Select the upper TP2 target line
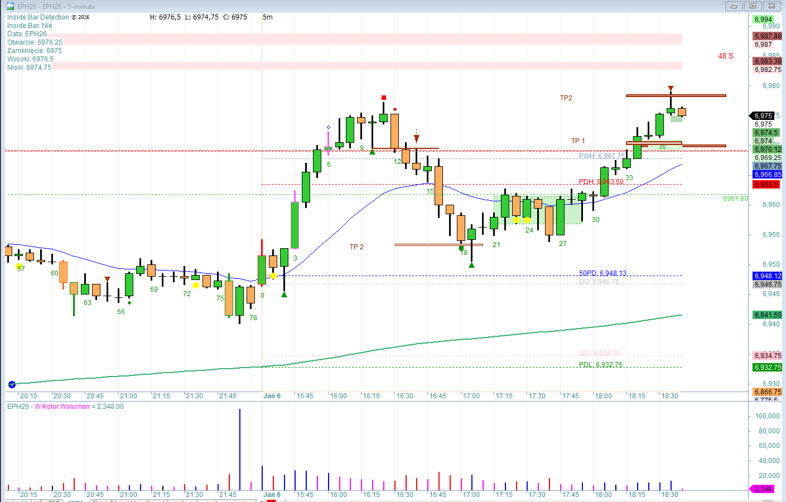Screen dimensions: 786x502 tap(676, 96)
